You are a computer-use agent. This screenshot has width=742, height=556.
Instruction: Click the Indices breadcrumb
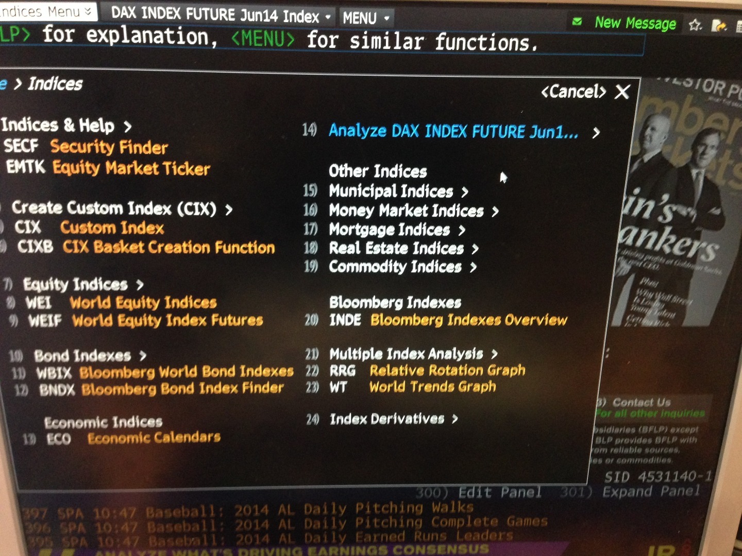click(x=55, y=84)
